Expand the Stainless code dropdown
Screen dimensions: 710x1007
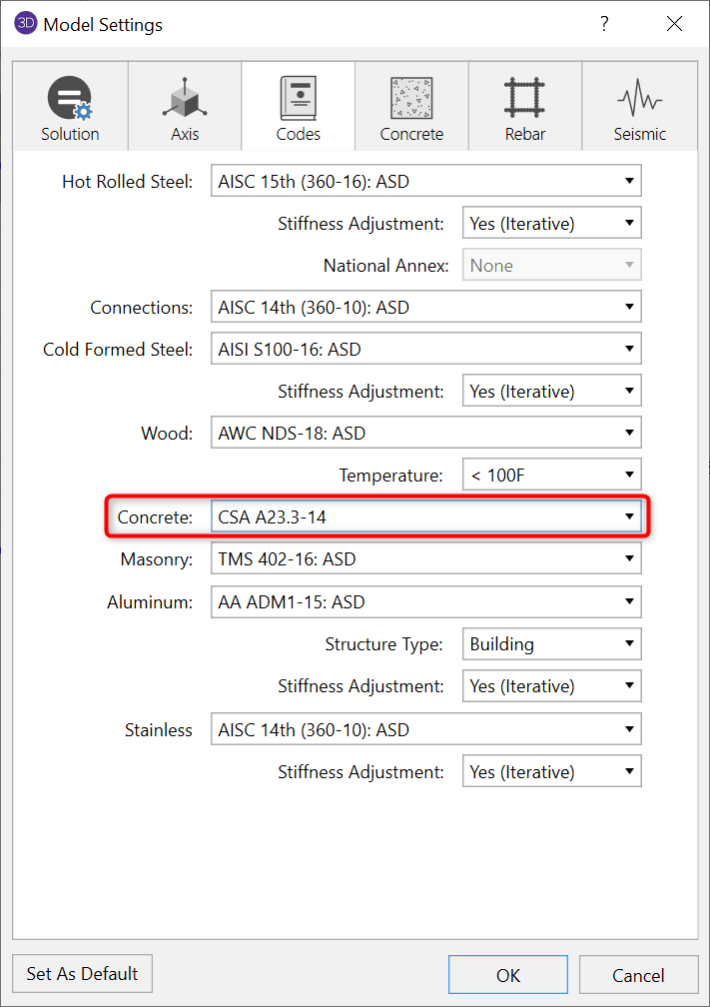coord(425,730)
